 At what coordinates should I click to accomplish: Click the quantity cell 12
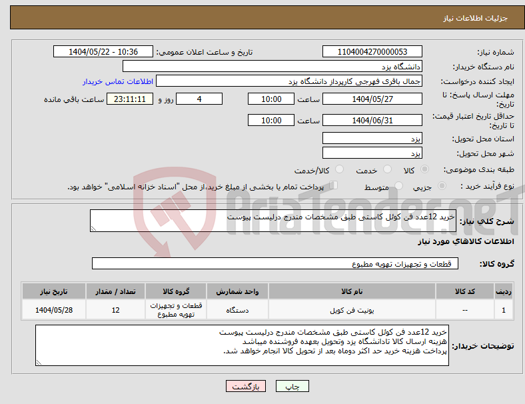coord(115,310)
